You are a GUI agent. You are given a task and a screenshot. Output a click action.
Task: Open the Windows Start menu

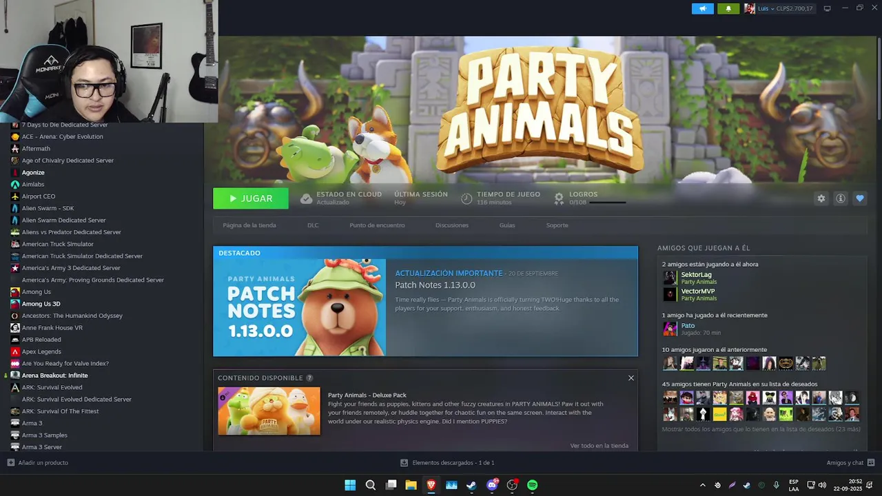point(350,485)
